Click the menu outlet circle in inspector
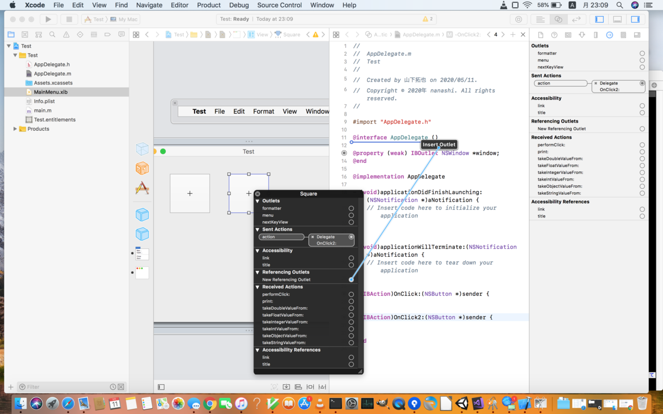Image resolution: width=663 pixels, height=414 pixels. pos(642,60)
